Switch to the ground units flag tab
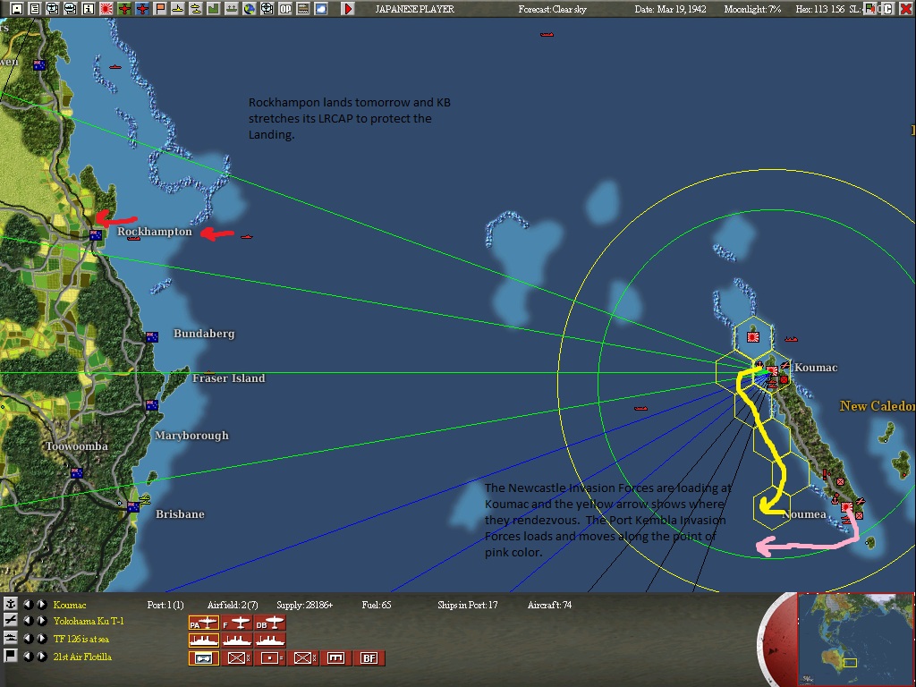Image resolution: width=916 pixels, height=687 pixels. pyautogui.click(x=11, y=657)
